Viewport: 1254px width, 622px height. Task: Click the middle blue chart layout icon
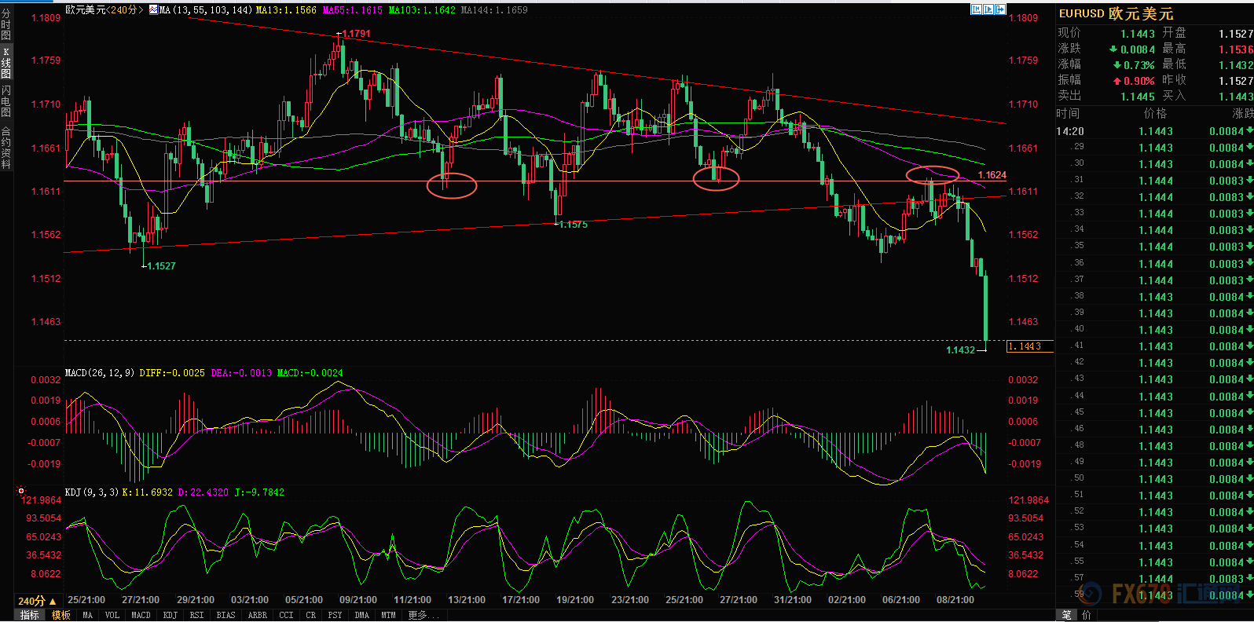click(x=988, y=9)
